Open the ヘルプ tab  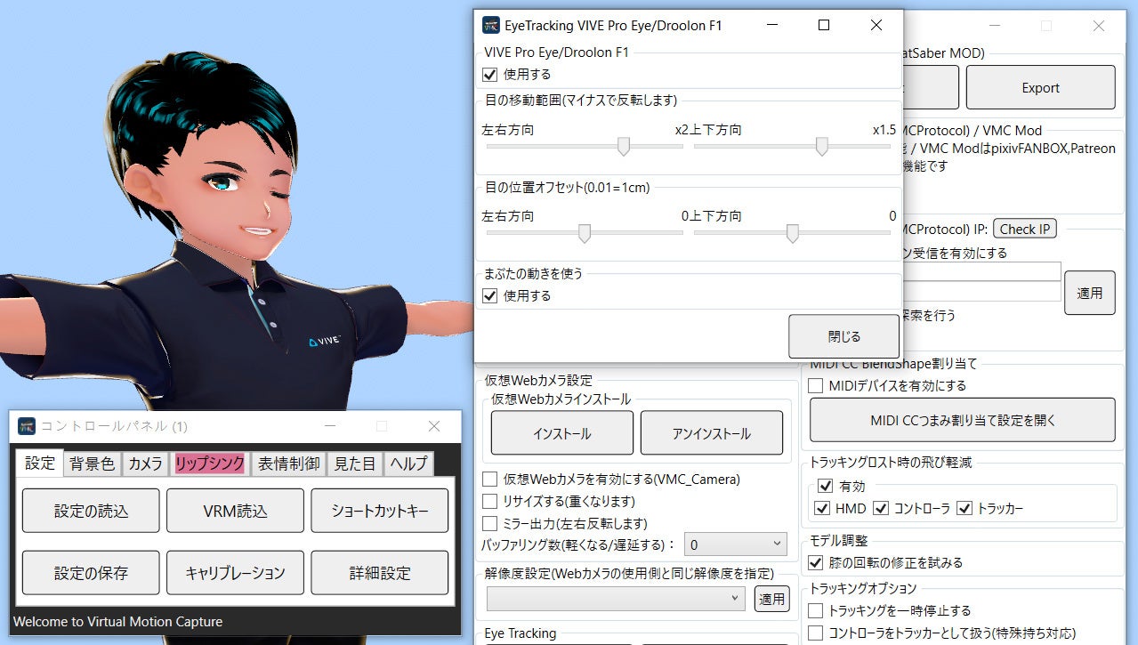pos(409,464)
